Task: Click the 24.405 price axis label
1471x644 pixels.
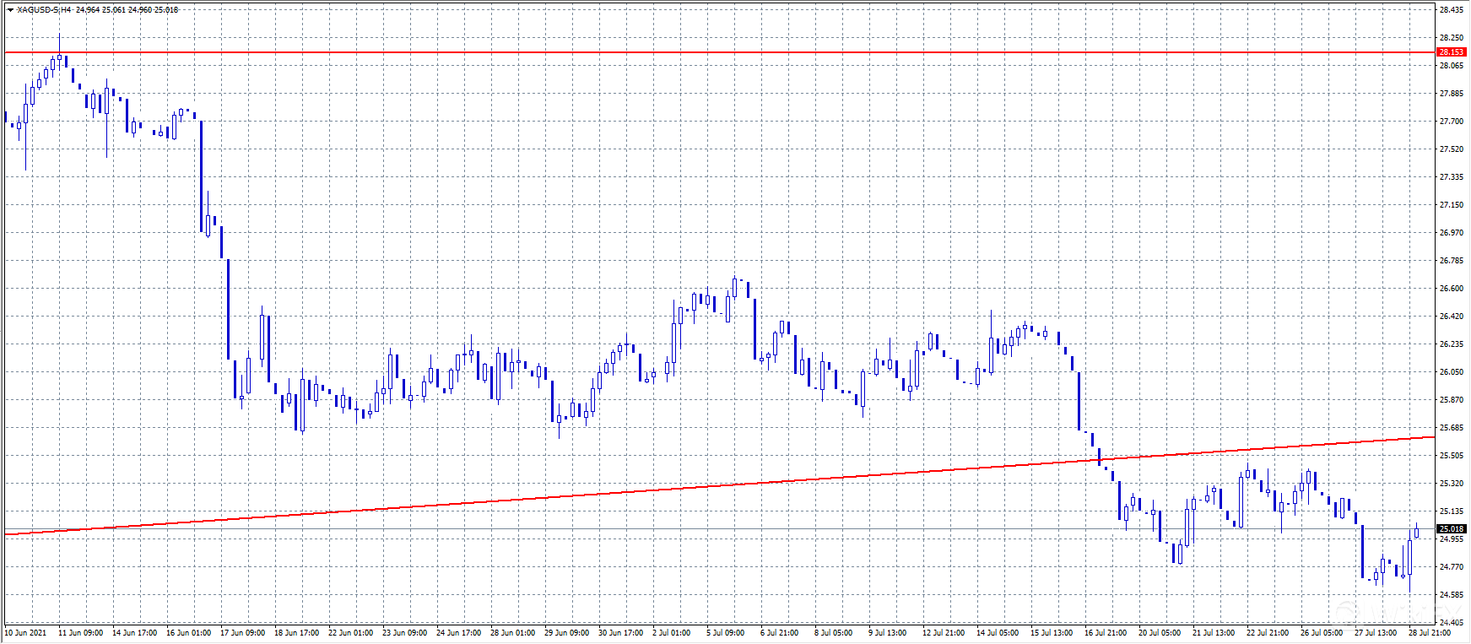Action: click(x=1451, y=622)
